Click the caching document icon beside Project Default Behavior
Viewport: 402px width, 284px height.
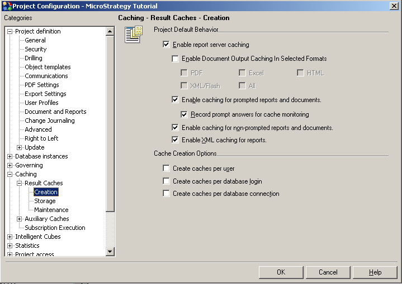[x=133, y=35]
